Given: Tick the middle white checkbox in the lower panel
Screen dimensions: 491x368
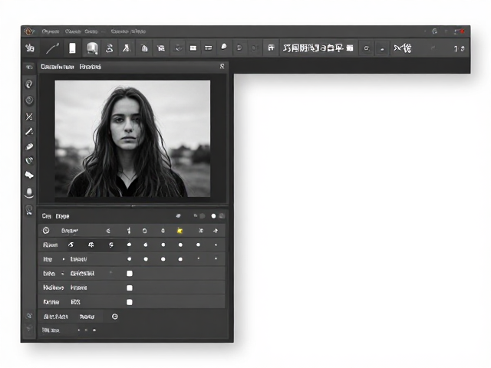Looking at the screenshot, I should coord(130,288).
